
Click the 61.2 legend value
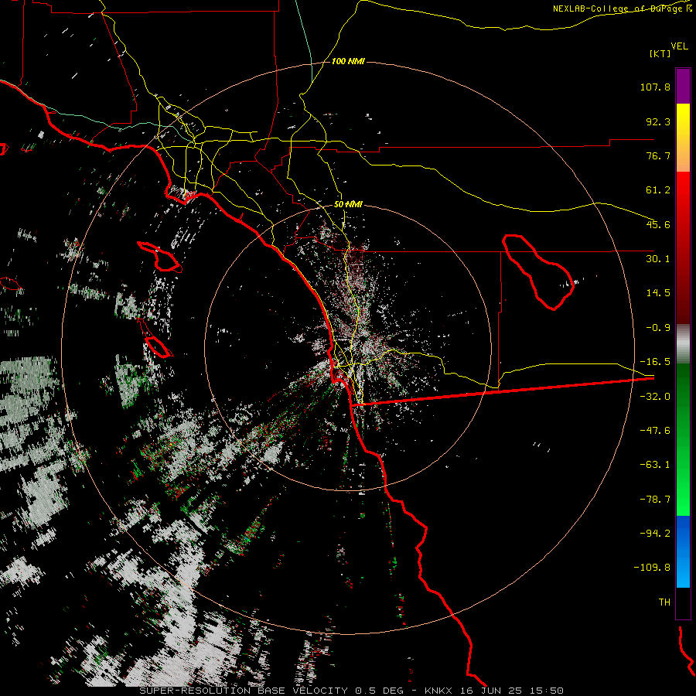pos(658,190)
